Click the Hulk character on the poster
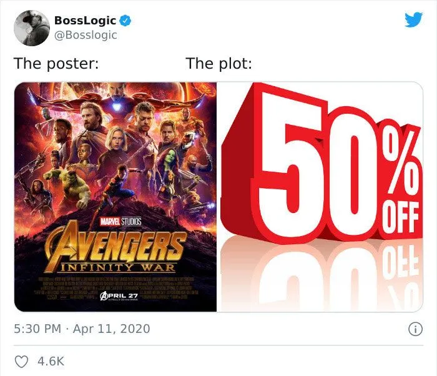Screen dimensions: 437x376 pos(75,188)
